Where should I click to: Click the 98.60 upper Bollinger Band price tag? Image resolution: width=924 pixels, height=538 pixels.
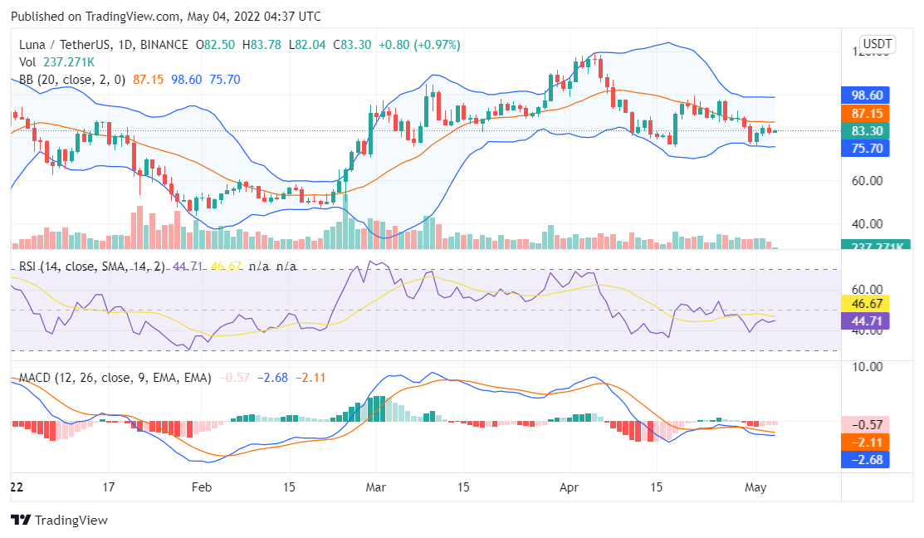866,95
